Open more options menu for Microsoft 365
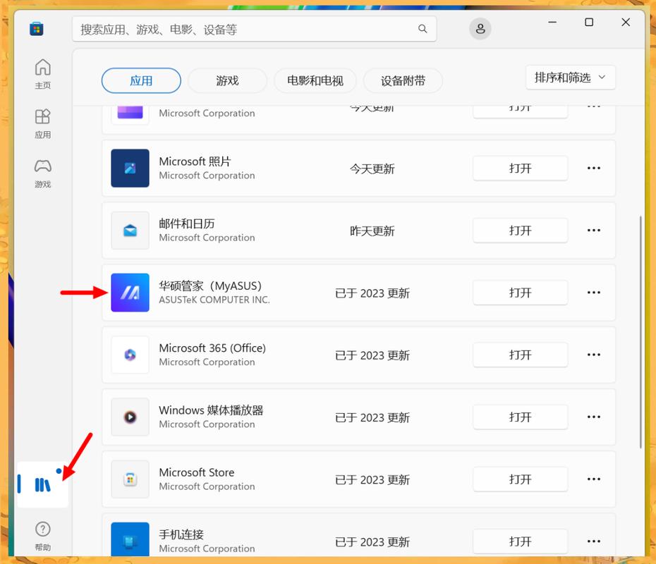The height and width of the screenshot is (564, 656). tap(593, 355)
